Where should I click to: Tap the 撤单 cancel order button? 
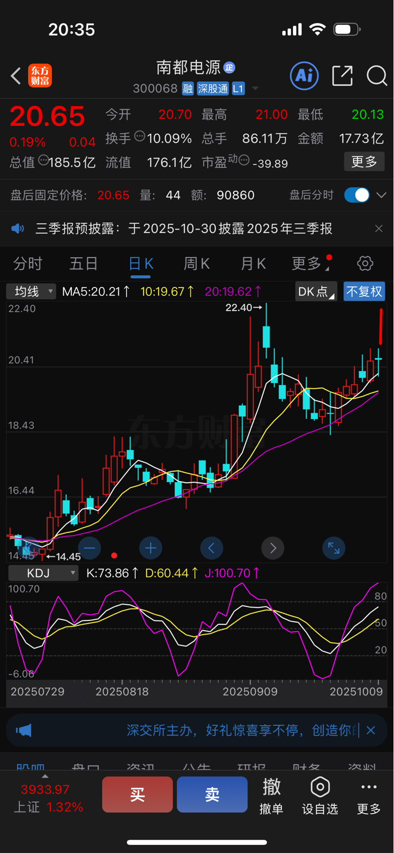tap(271, 796)
